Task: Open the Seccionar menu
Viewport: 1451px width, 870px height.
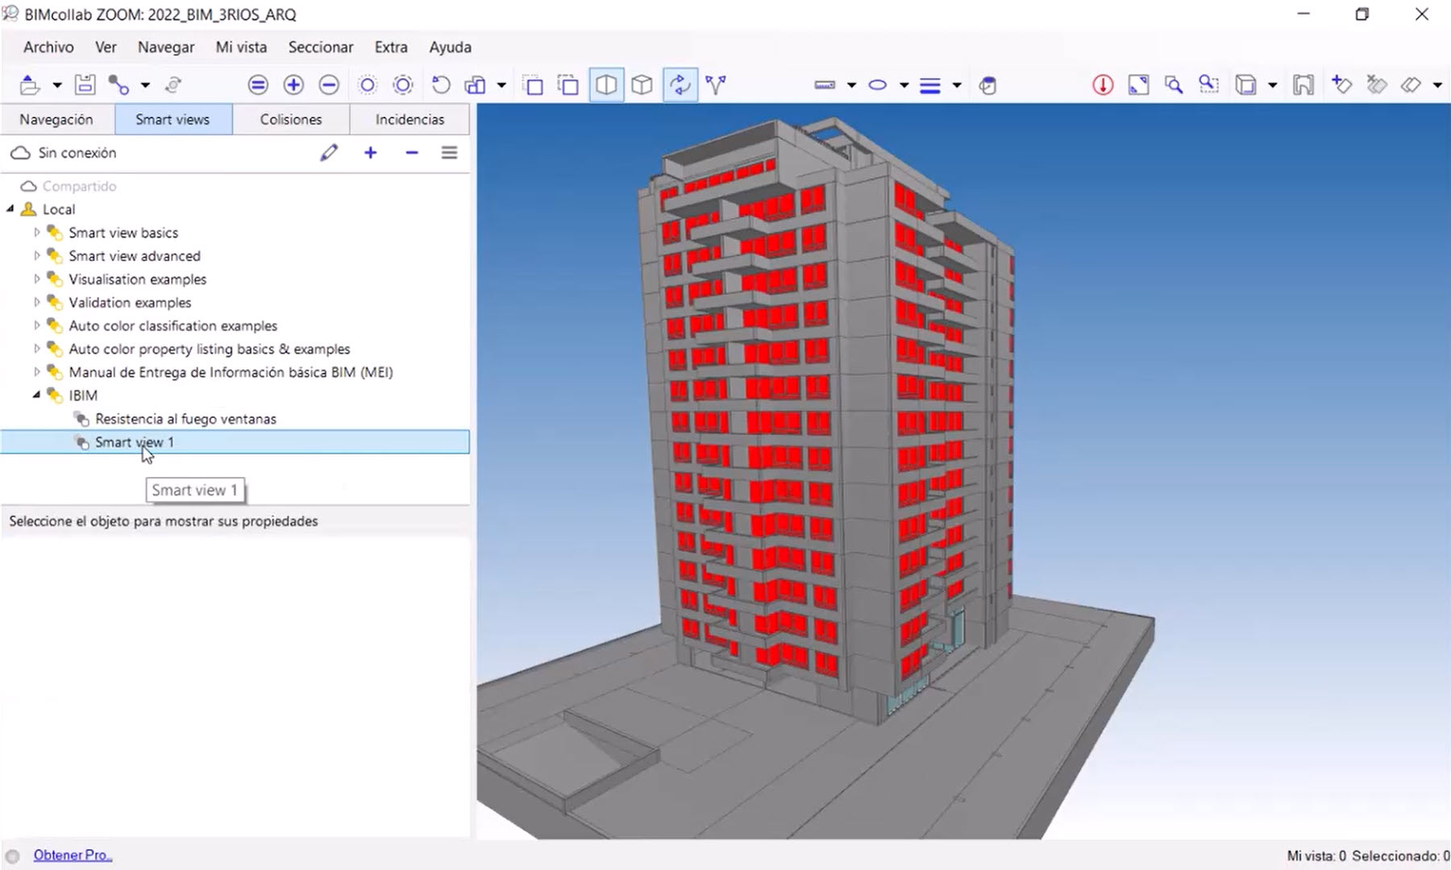Action: (x=320, y=47)
